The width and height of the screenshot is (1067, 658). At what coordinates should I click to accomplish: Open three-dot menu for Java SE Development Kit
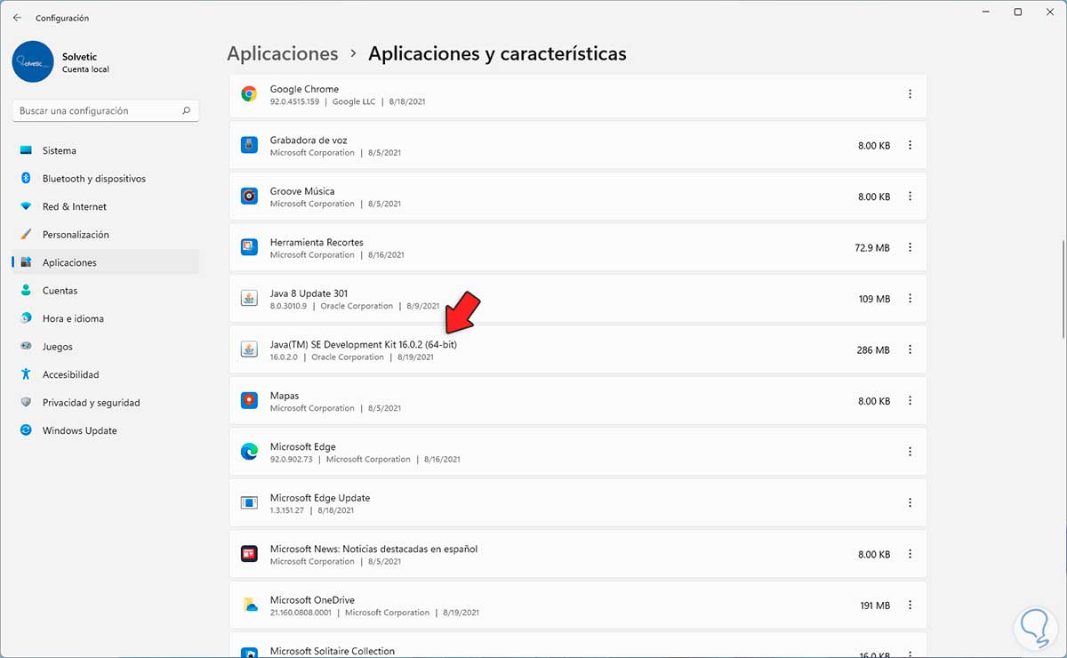[x=910, y=350]
